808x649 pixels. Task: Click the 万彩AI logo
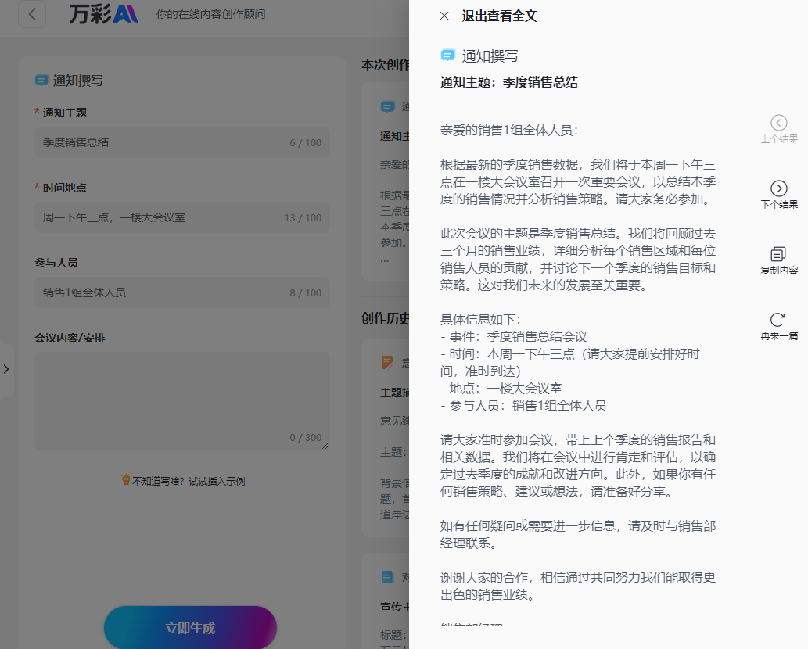pos(102,13)
